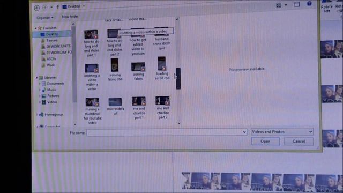Select the 'ironing fabric' video file
Screen dimensions: 343x193
pos(138,71)
